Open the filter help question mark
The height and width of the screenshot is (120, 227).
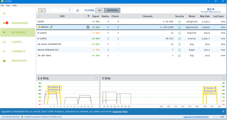[x=78, y=11]
